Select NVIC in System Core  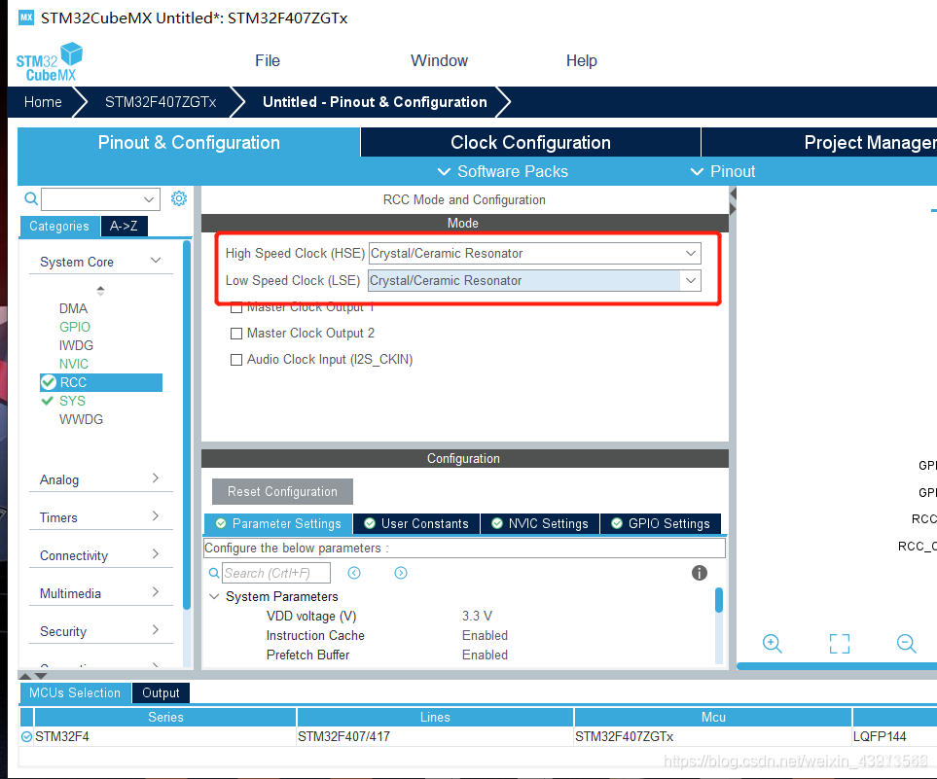coord(74,364)
